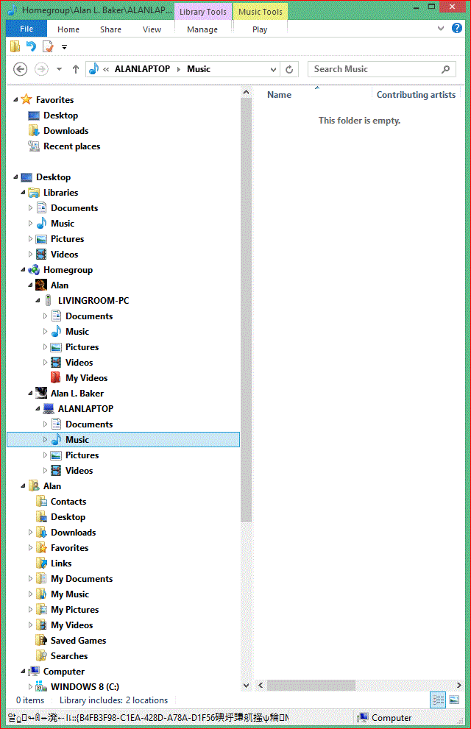Click ALANLAPTOP in the address breadcrumb
471x729 pixels.
tap(142, 69)
